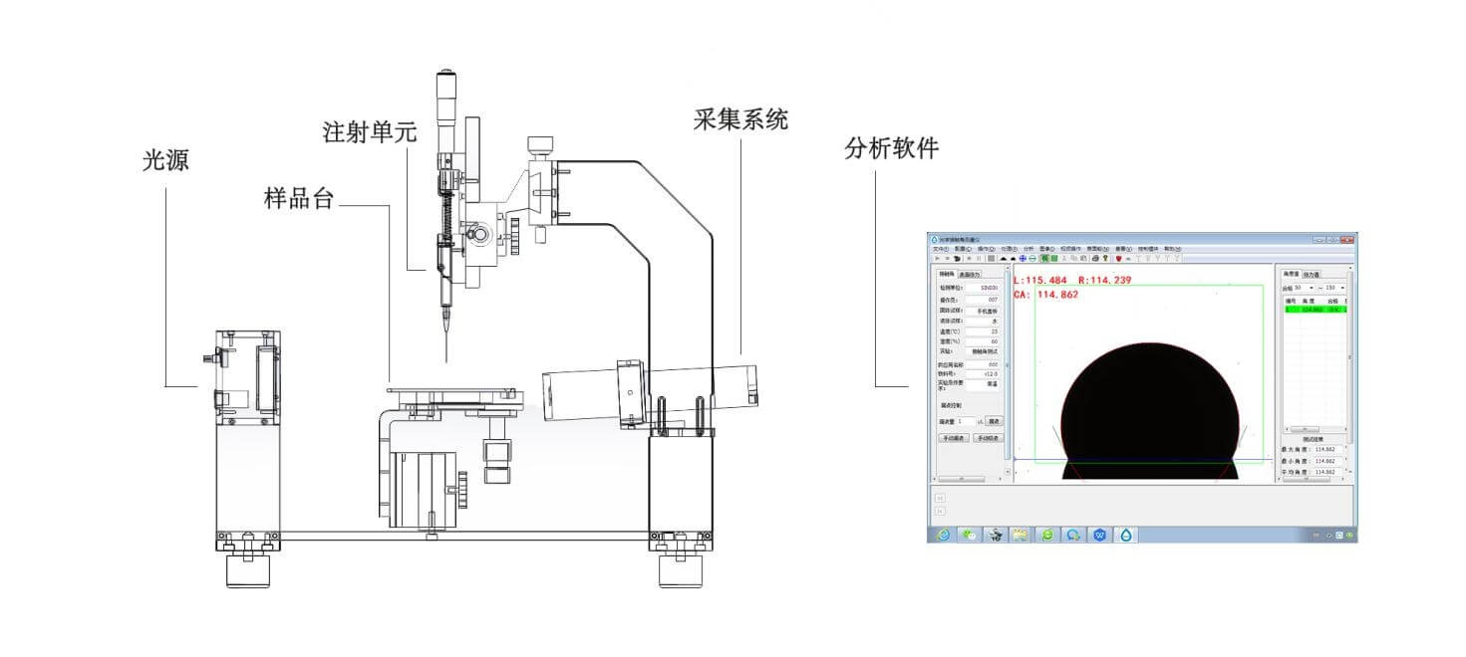1466x657 pixels.
Task: Click the blue zoom-out circle icon
Action: point(1032,259)
